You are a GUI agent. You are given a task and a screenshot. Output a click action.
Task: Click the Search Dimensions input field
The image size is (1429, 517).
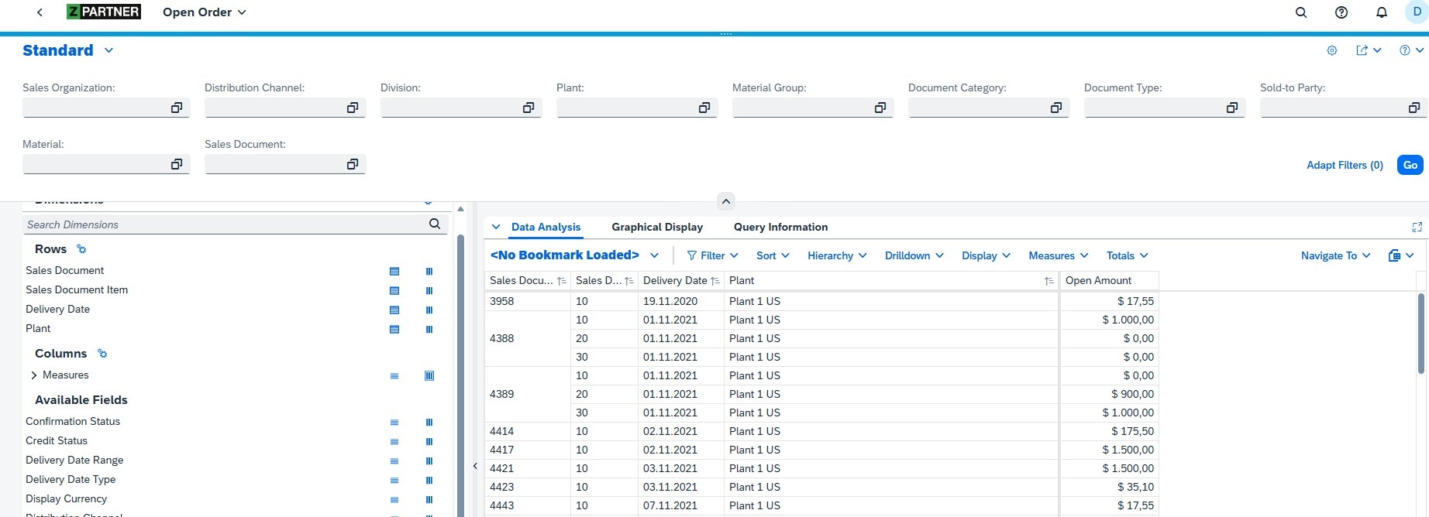225,224
